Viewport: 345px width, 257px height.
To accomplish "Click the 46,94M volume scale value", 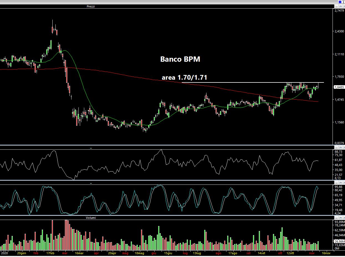I will [339, 235].
